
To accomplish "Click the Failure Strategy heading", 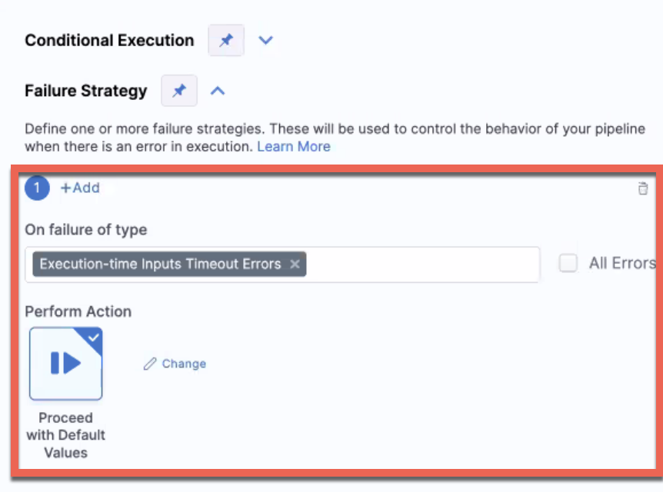I will 85,91.
